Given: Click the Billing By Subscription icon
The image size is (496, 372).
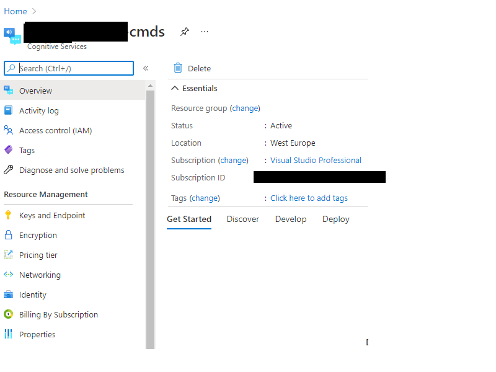Looking at the screenshot, I should point(9,314).
